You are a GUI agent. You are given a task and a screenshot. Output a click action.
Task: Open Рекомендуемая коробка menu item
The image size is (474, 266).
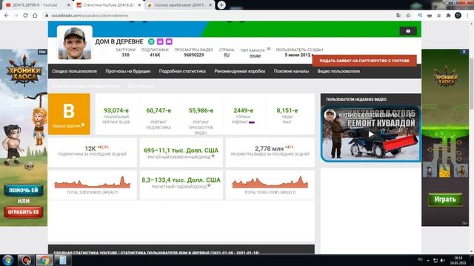click(x=240, y=72)
